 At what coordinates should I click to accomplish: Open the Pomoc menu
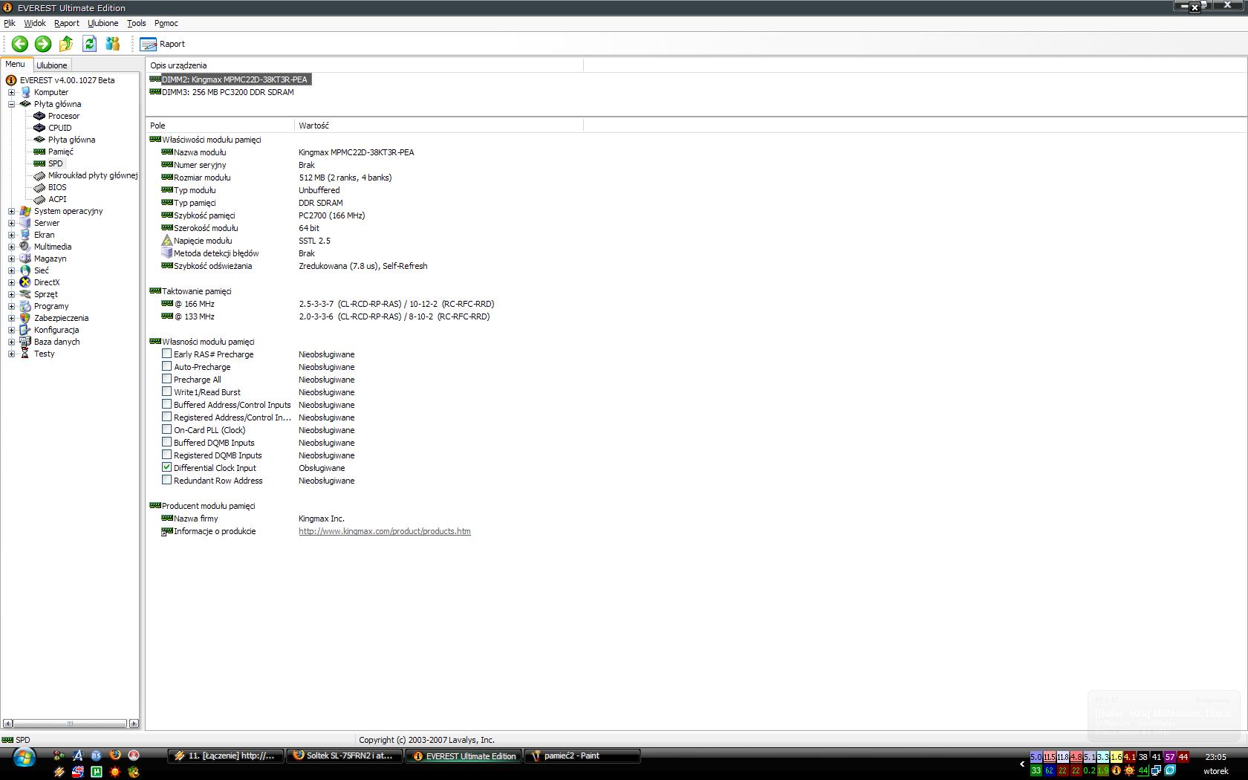coord(166,23)
